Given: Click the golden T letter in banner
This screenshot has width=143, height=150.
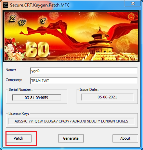Looking at the screenshot, I should click(43, 21).
